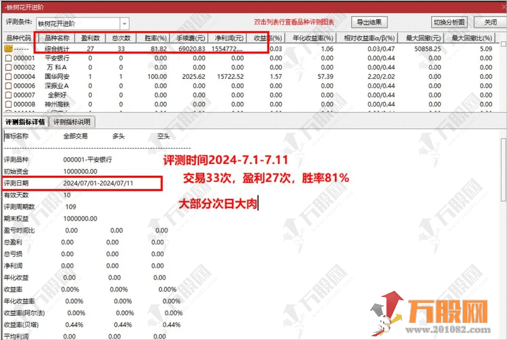Image resolution: width=507 pixels, height=340 pixels.
Task: Click the document icon for 000004
Action: [9, 76]
